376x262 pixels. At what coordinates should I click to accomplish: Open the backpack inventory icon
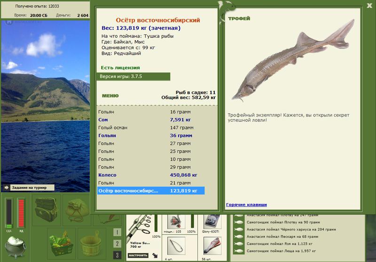click(x=46, y=209)
